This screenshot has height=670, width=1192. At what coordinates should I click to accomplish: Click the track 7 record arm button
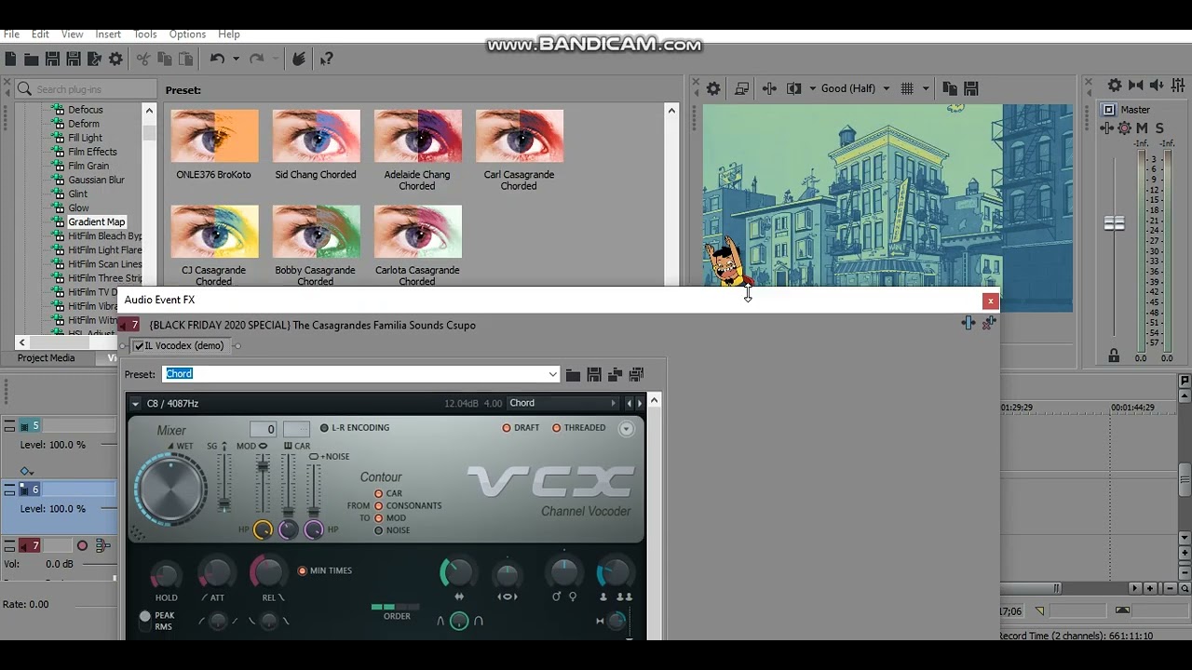82,546
